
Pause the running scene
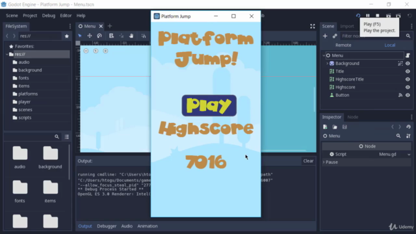click(368, 16)
